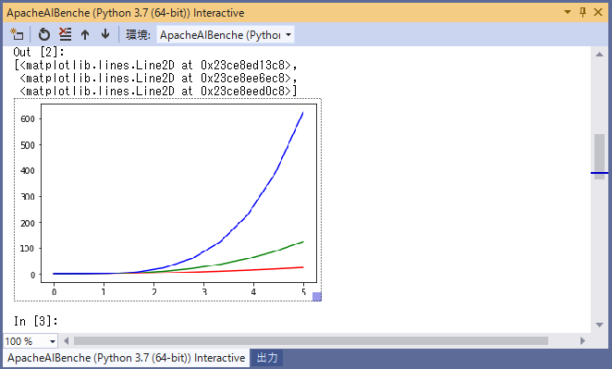Click the horizontal scrollbar right arrow
Viewport: 612px width, 369px height.
pos(582,341)
